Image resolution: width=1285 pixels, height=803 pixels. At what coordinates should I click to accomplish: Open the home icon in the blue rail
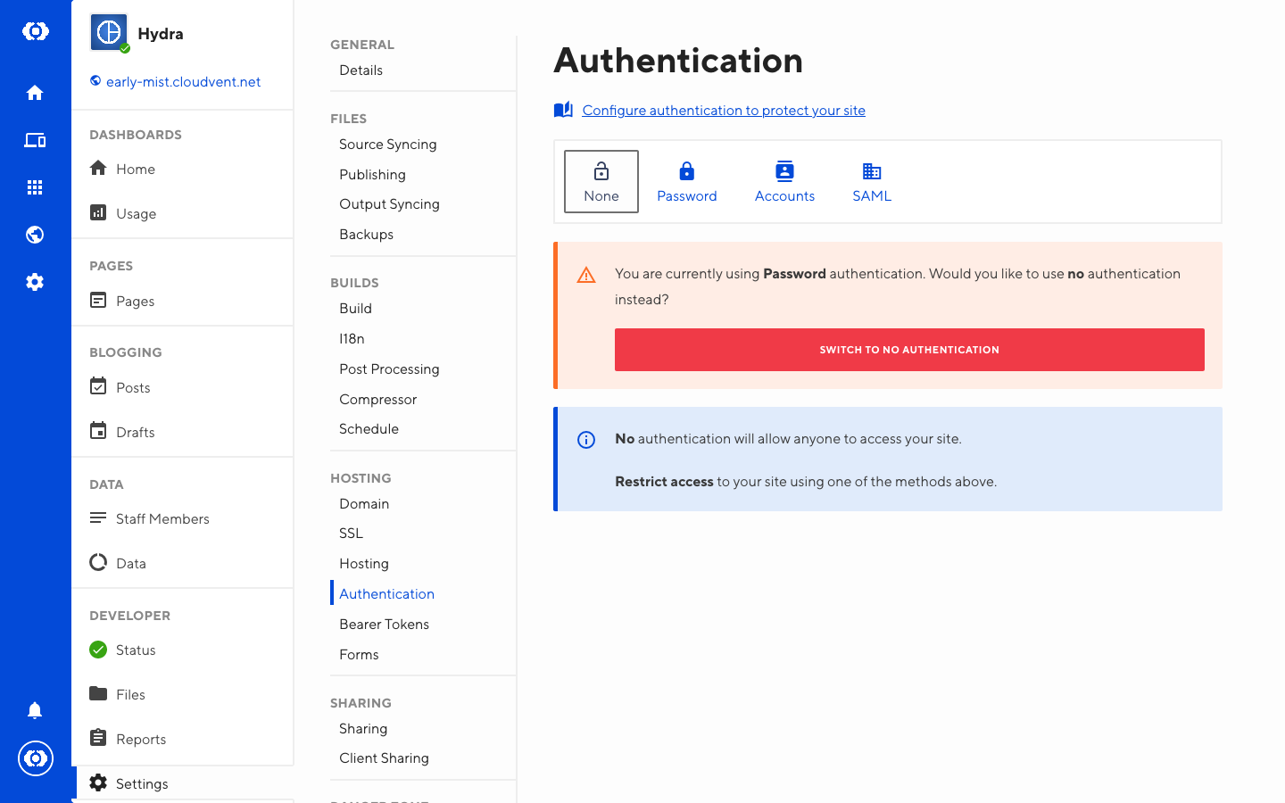pyautogui.click(x=35, y=93)
